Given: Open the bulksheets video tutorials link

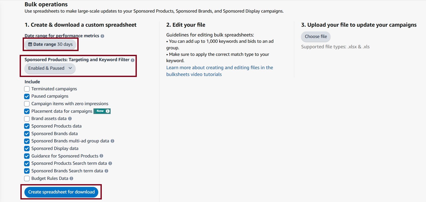Looking at the screenshot, I should point(194,74).
